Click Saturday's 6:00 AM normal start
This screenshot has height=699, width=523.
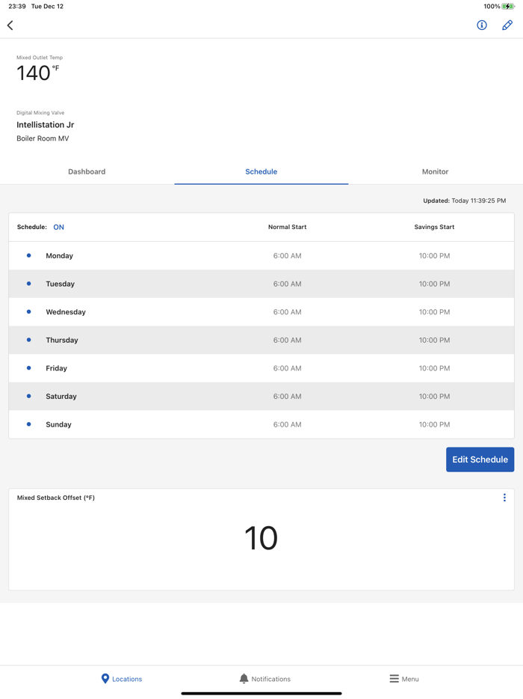[x=287, y=397]
